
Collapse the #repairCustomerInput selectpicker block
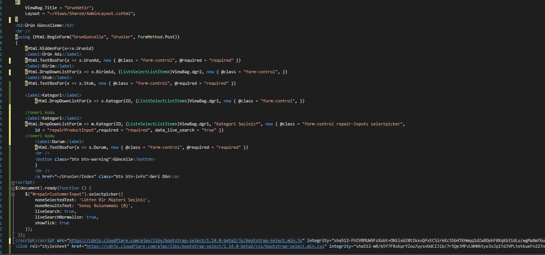[x=13, y=194]
